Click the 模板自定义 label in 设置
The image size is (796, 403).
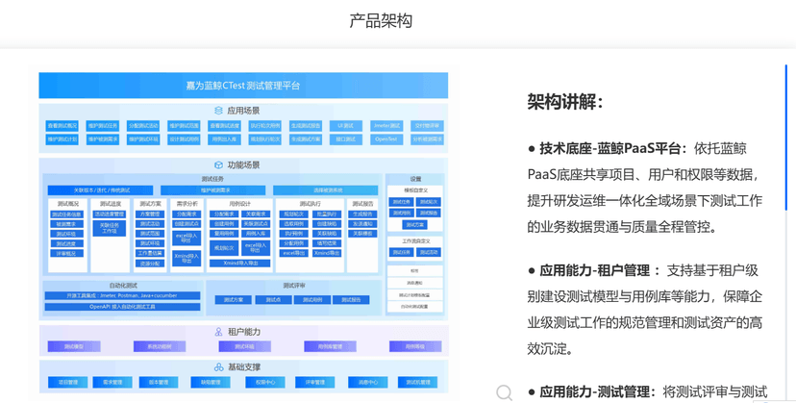415,190
